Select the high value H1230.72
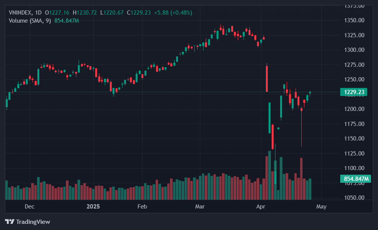The height and width of the screenshot is (230, 378). pos(85,13)
